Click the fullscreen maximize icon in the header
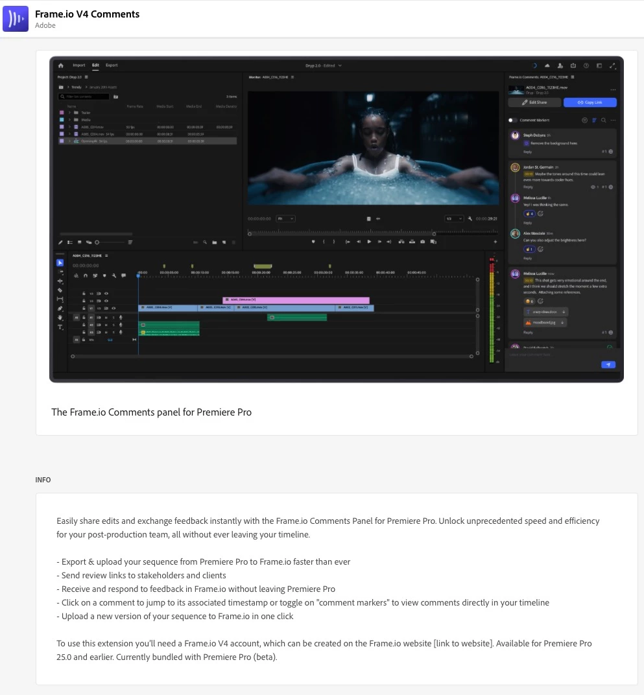Viewport: 644px width, 695px height. point(612,65)
